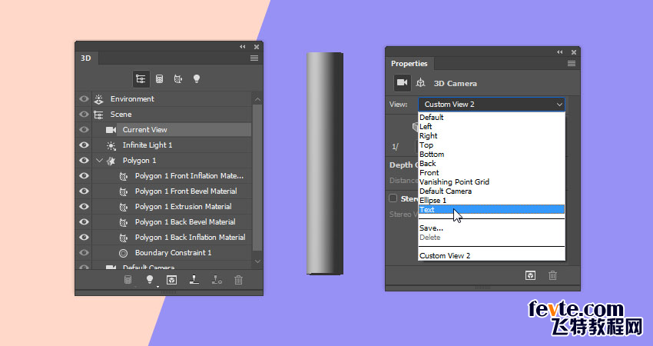The height and width of the screenshot is (346, 653).
Task: Click the trash icon in Properties footer
Action: (x=552, y=275)
